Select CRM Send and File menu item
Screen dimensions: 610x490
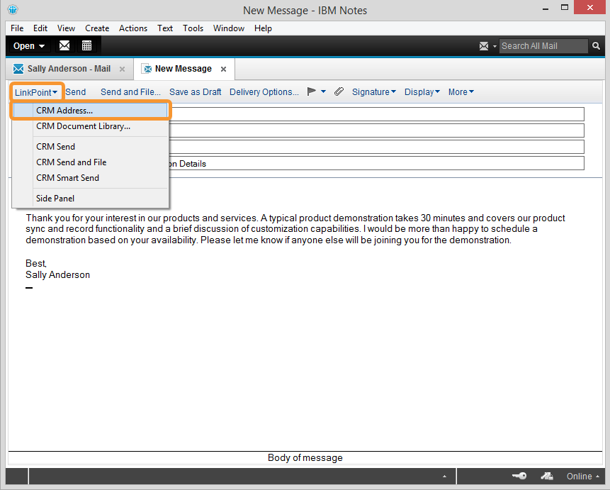point(90,162)
